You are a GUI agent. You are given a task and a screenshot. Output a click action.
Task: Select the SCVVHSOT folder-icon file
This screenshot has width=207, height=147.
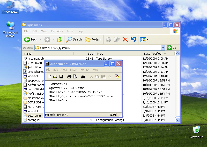[34, 102]
